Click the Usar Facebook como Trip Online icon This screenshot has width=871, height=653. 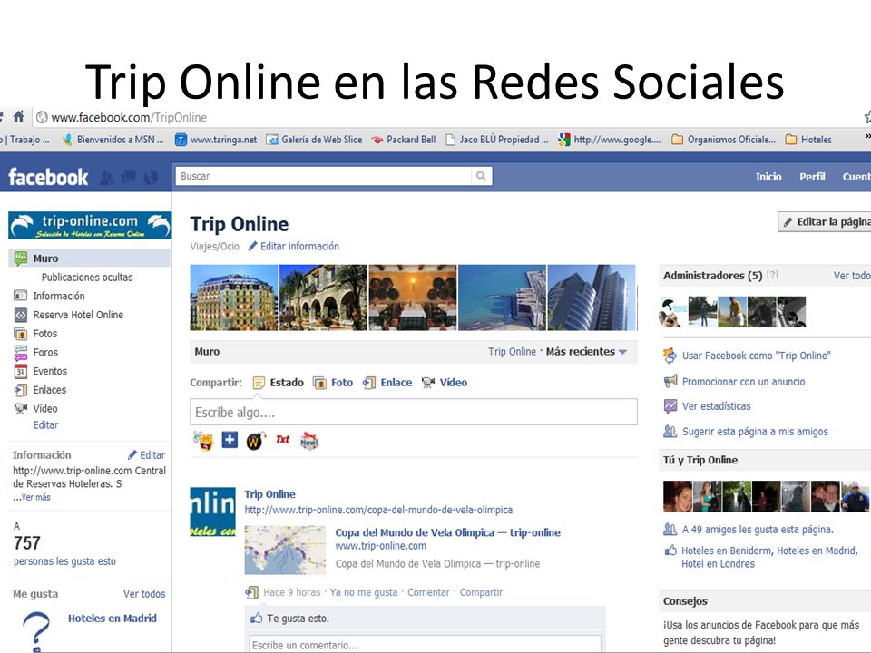click(670, 356)
